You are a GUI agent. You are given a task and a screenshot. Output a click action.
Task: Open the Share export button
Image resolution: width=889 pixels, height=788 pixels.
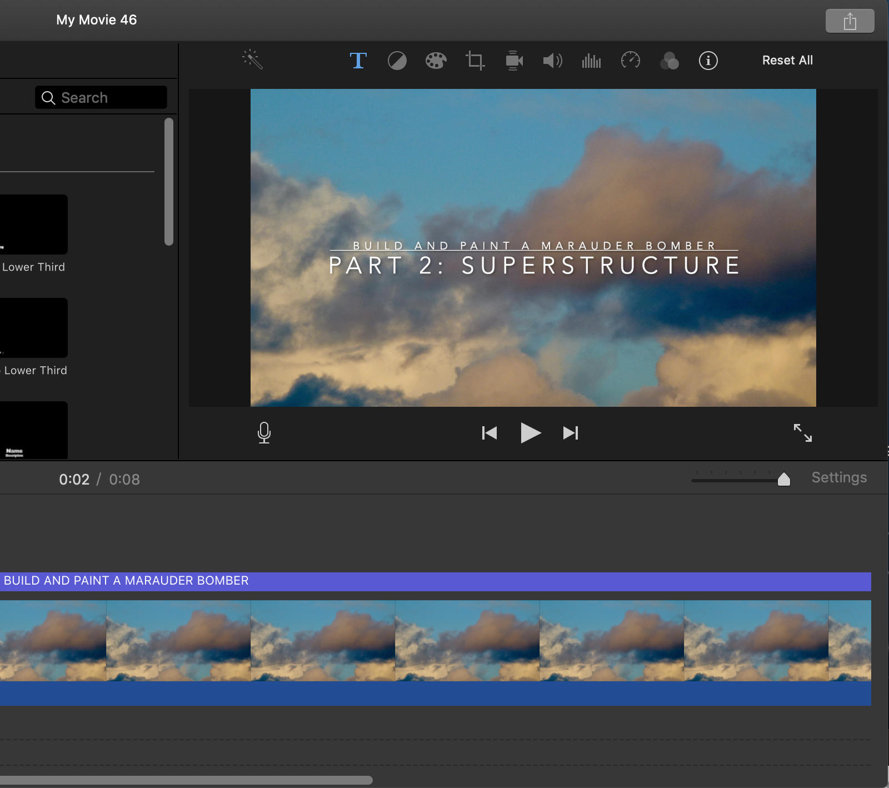(850, 21)
